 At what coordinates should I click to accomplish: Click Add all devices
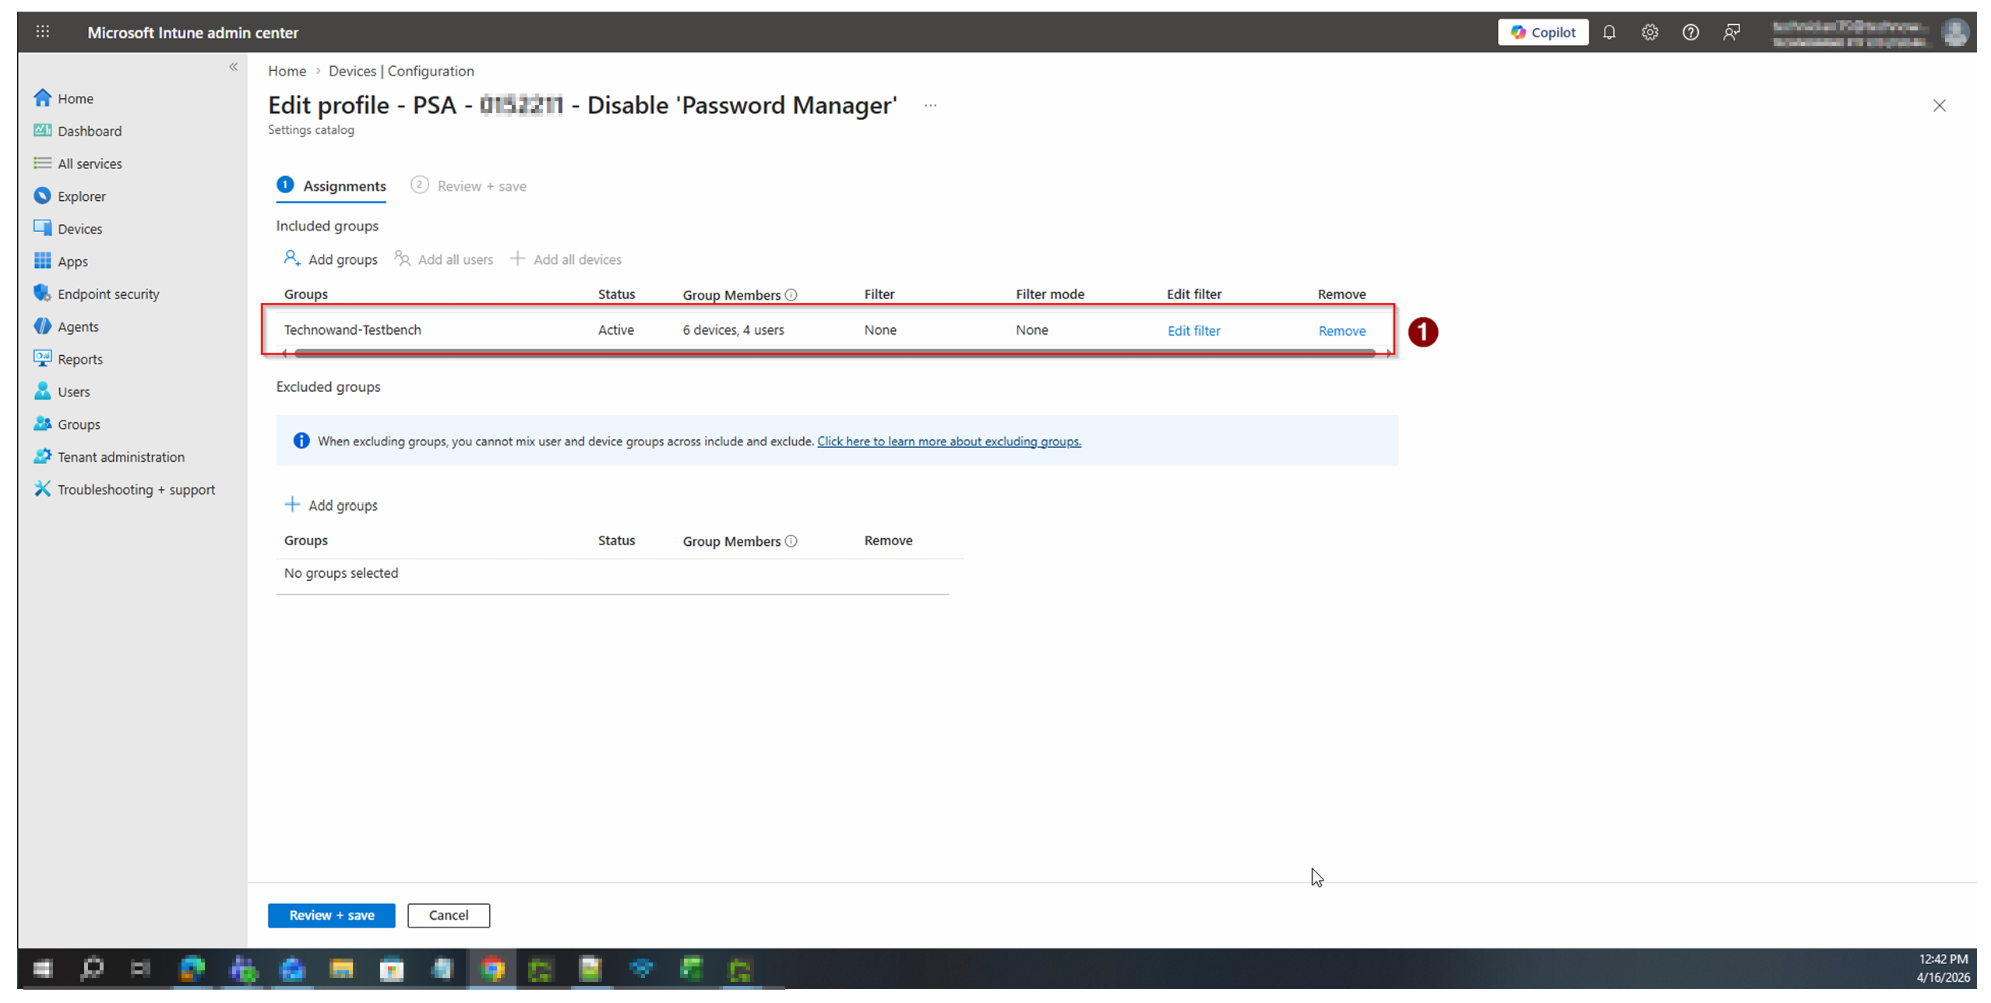click(566, 259)
